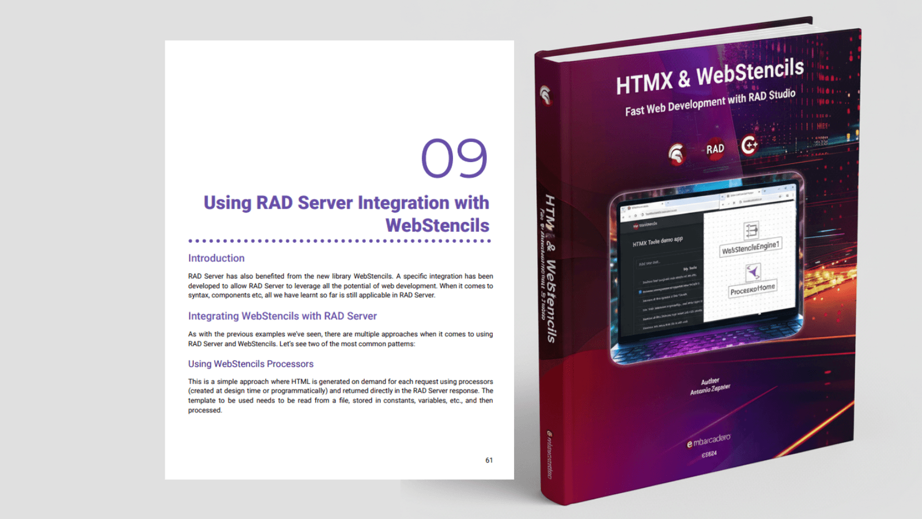922x519 pixels.
Task: Click the 'Introduction' heading
Action: tap(216, 258)
